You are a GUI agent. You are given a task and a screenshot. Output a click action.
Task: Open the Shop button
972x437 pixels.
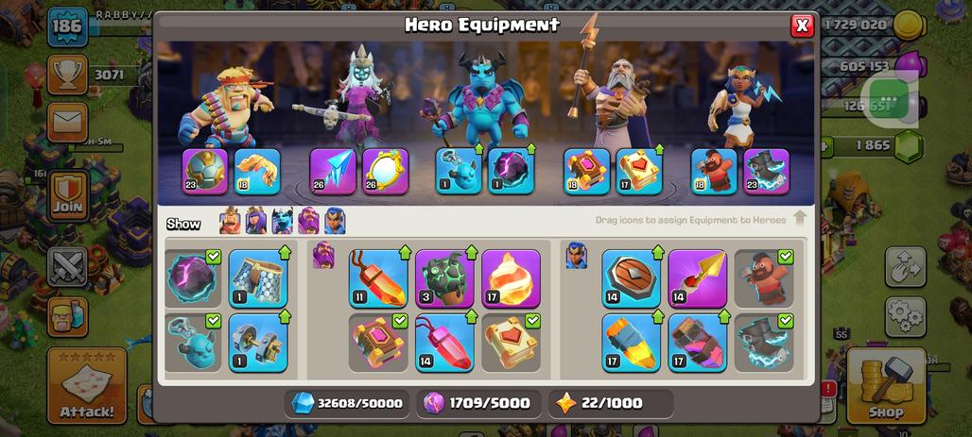(886, 386)
